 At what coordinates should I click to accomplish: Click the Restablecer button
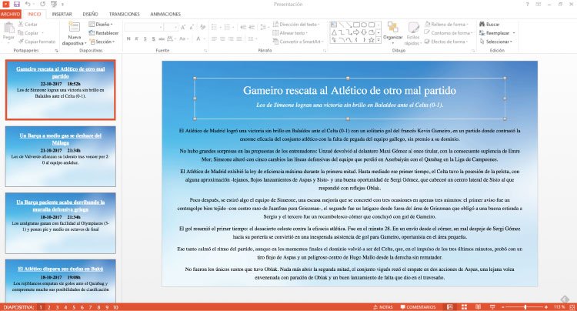pyautogui.click(x=104, y=33)
